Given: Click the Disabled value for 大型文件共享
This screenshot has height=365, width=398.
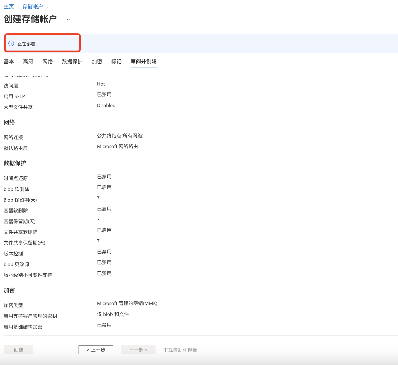Looking at the screenshot, I should pos(106,105).
